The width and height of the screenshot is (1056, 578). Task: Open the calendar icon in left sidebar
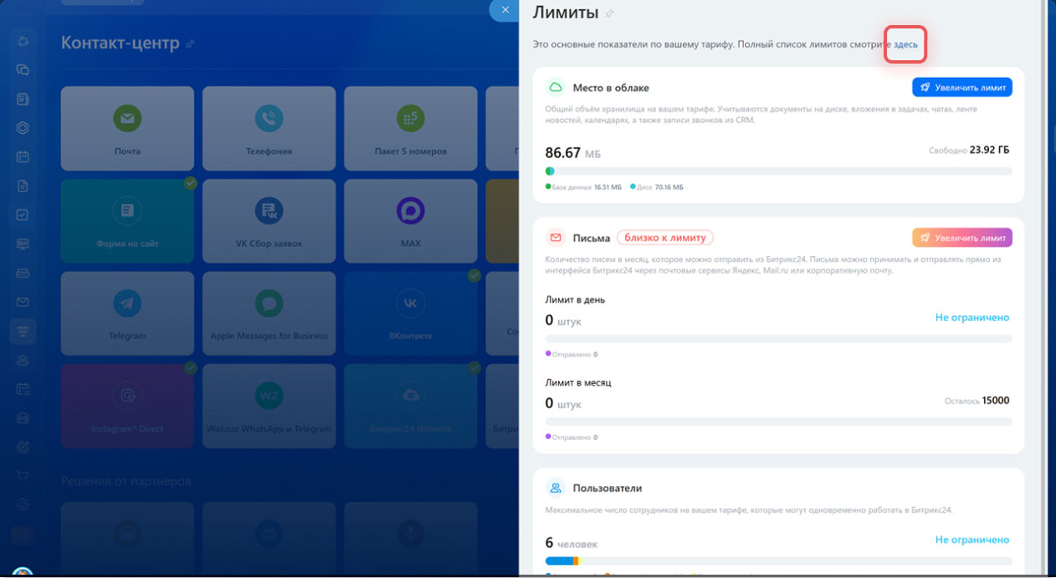(23, 156)
